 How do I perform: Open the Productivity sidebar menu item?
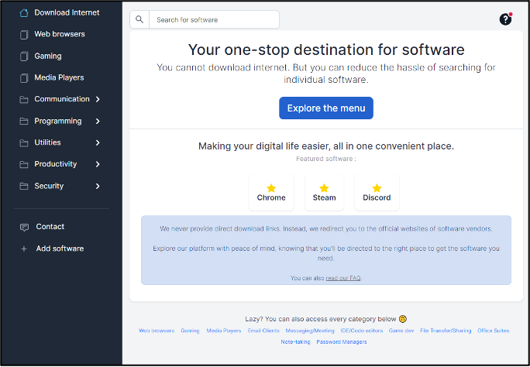(56, 164)
